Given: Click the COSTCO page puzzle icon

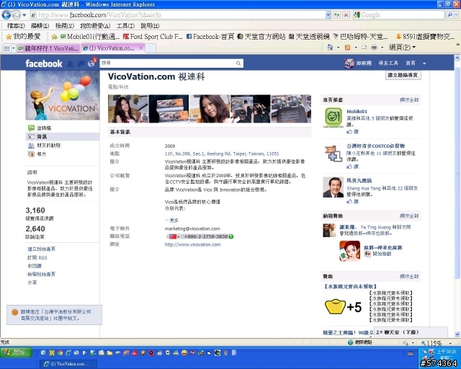Looking at the screenshot, I should coord(333,153).
